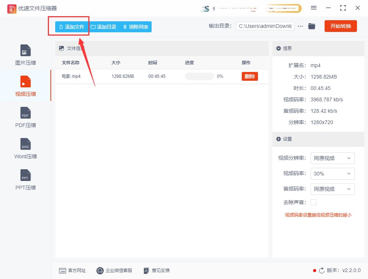Open the 官方网址 link in the footer

pyautogui.click(x=72, y=271)
